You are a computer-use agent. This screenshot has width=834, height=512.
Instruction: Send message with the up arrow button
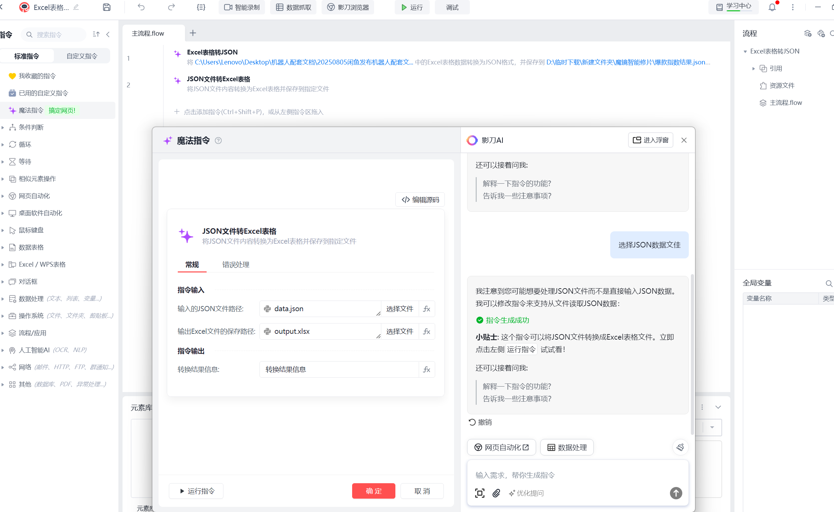(x=676, y=493)
